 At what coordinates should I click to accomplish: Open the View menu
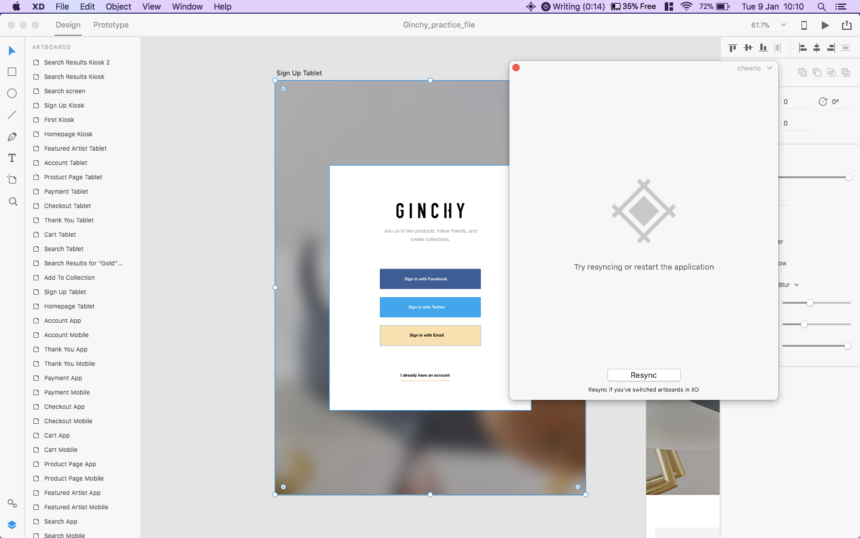152,7
